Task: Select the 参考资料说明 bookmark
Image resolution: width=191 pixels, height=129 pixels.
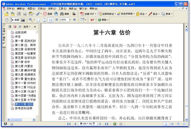Action: tap(24, 108)
